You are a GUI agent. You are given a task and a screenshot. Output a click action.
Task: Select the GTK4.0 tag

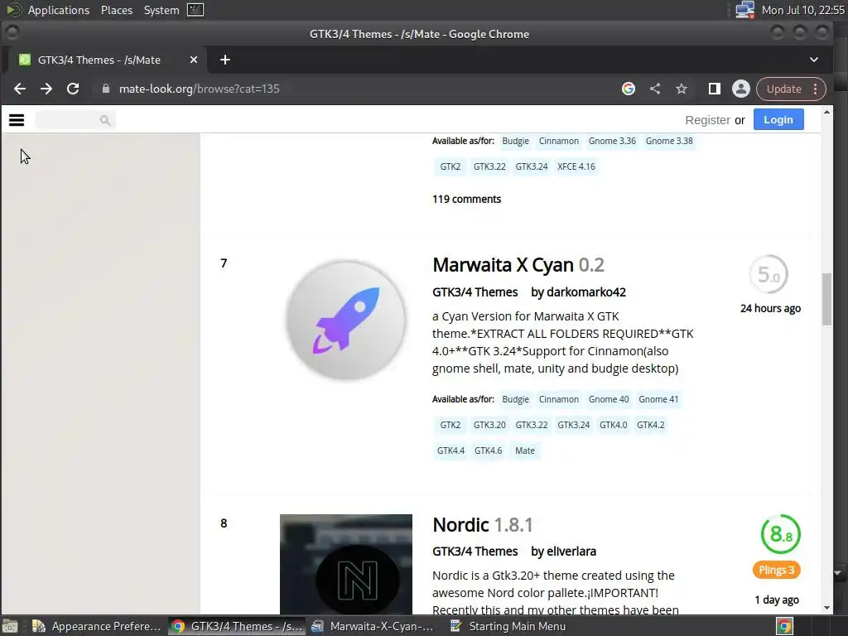[614, 425]
